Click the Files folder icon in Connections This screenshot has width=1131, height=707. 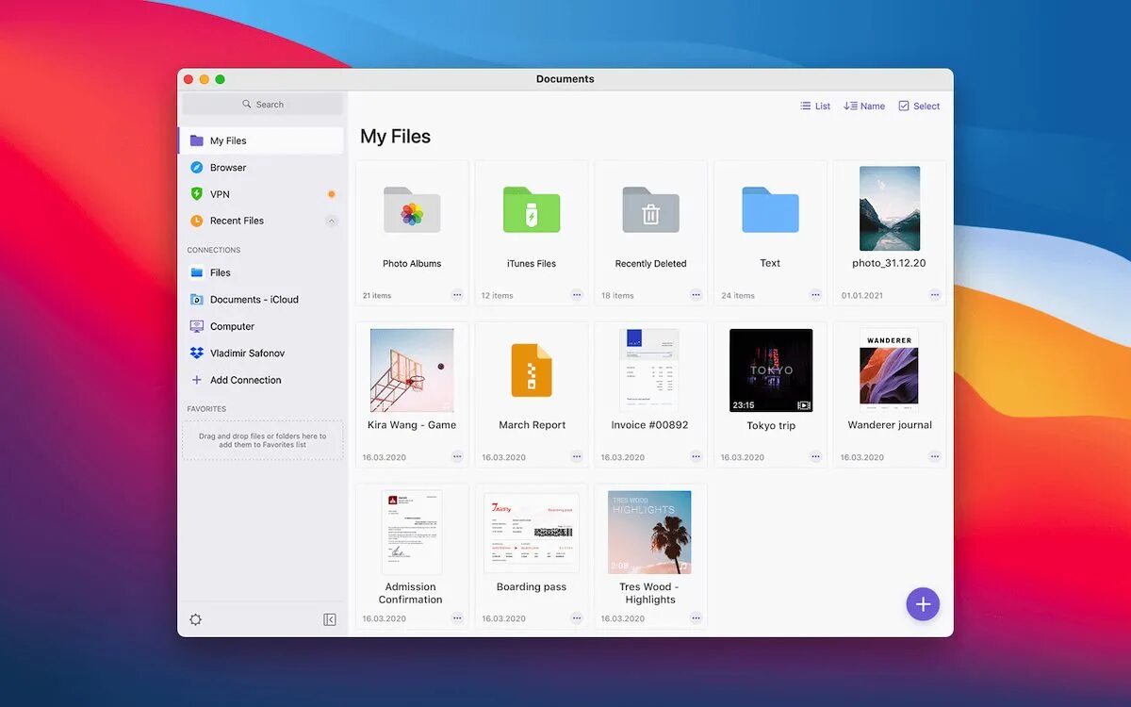pyautogui.click(x=196, y=272)
